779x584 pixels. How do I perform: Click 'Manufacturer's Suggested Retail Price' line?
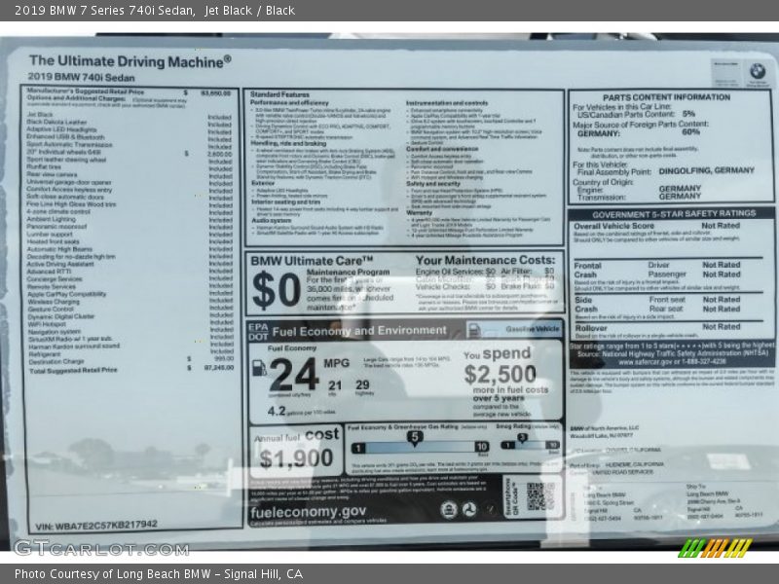129,91
